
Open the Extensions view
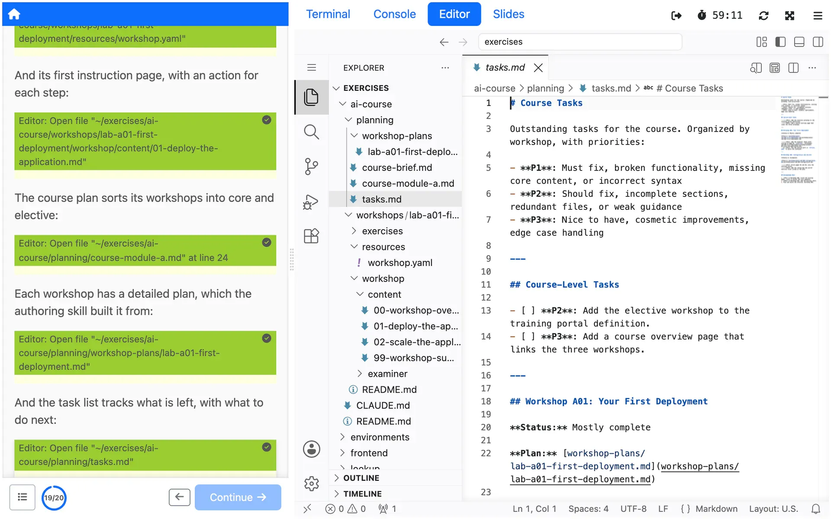(311, 236)
